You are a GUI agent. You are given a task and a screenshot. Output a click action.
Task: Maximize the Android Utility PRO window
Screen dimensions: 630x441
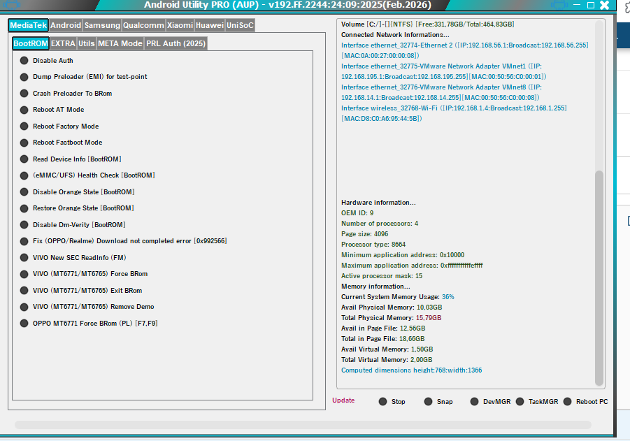click(x=591, y=5)
